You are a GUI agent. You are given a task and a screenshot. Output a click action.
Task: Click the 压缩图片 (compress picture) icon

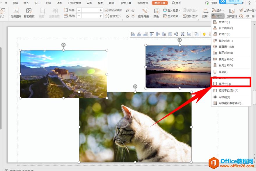point(16,11)
